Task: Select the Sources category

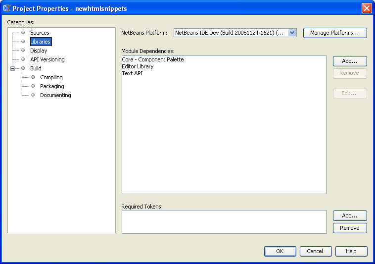Action: (x=40, y=33)
